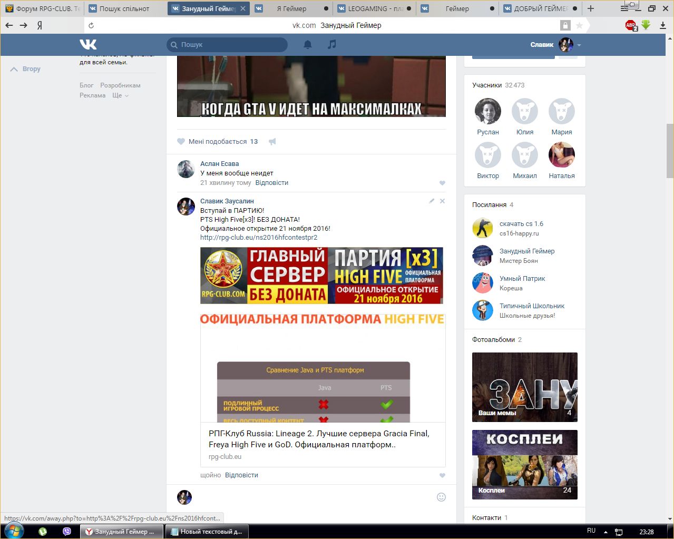Image resolution: width=674 pixels, height=539 pixels.
Task: Open the ГЛАВНЫЙ СЕРВЕР banner image
Action: (321, 276)
